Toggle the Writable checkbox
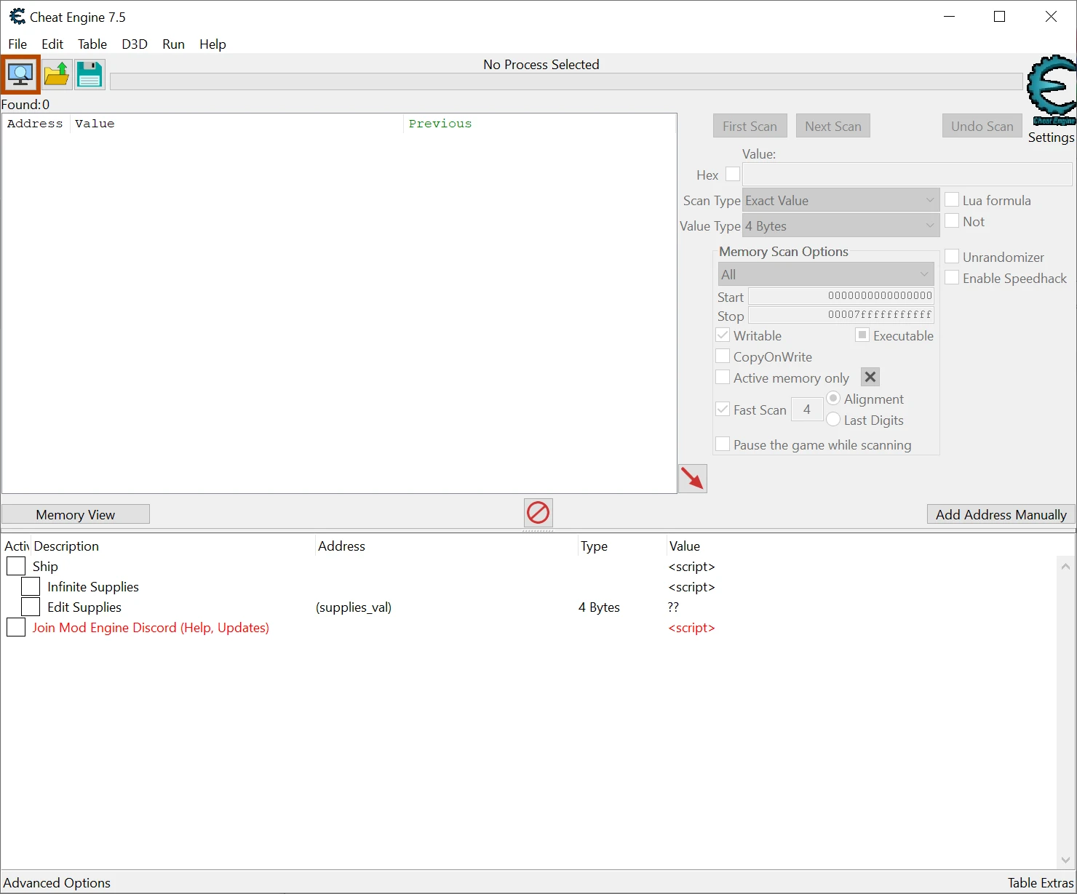 coord(723,335)
